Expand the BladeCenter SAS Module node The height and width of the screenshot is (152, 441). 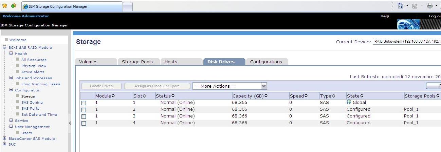[5, 138]
